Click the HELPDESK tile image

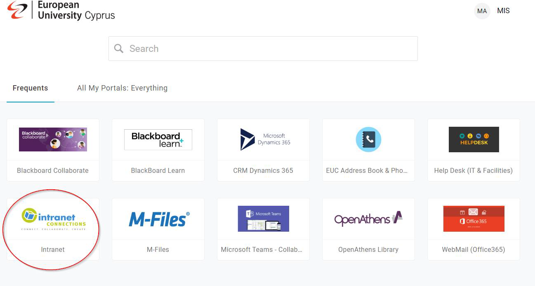(x=473, y=140)
